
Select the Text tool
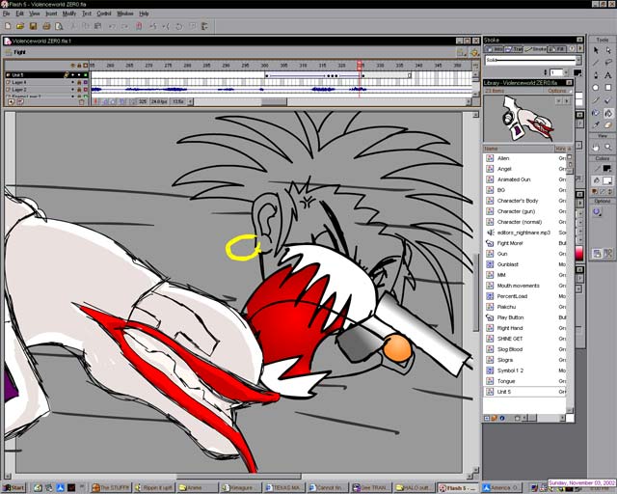click(x=608, y=75)
